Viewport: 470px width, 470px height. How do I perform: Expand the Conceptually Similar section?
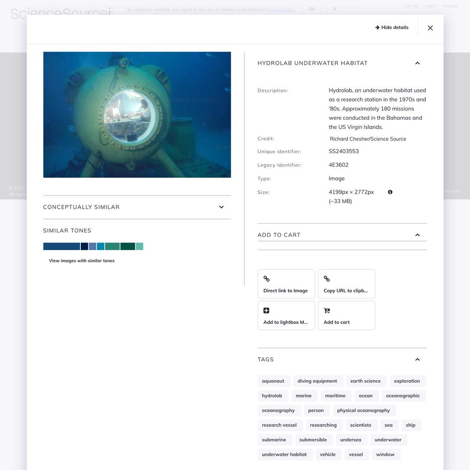[221, 207]
